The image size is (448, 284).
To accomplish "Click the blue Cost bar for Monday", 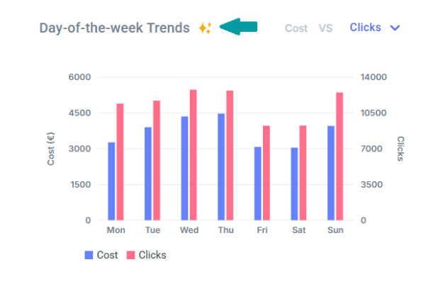I will pyautogui.click(x=111, y=181).
